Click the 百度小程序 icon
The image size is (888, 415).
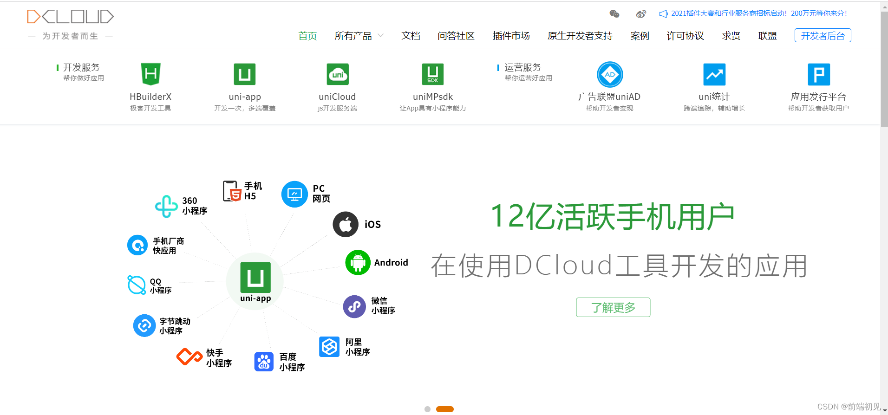[x=264, y=362]
